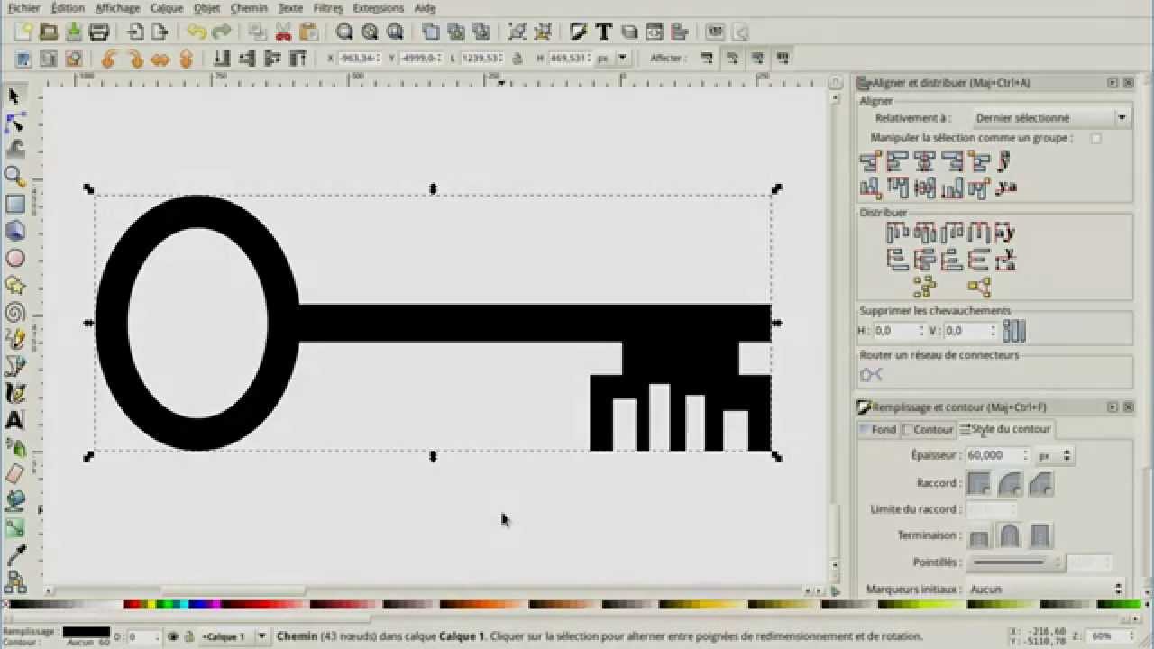The width and height of the screenshot is (1154, 649).
Task: Click the overlap H spacing field
Action: (x=898, y=331)
